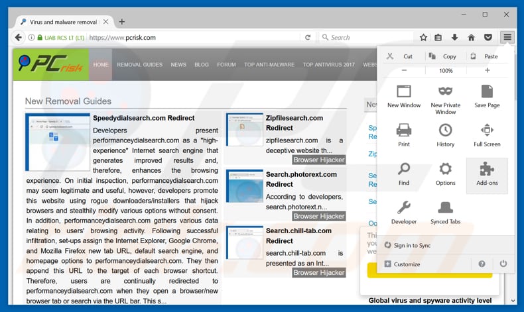Click Paste in the menu
Viewport: 524px width, 312px height.
[487, 56]
